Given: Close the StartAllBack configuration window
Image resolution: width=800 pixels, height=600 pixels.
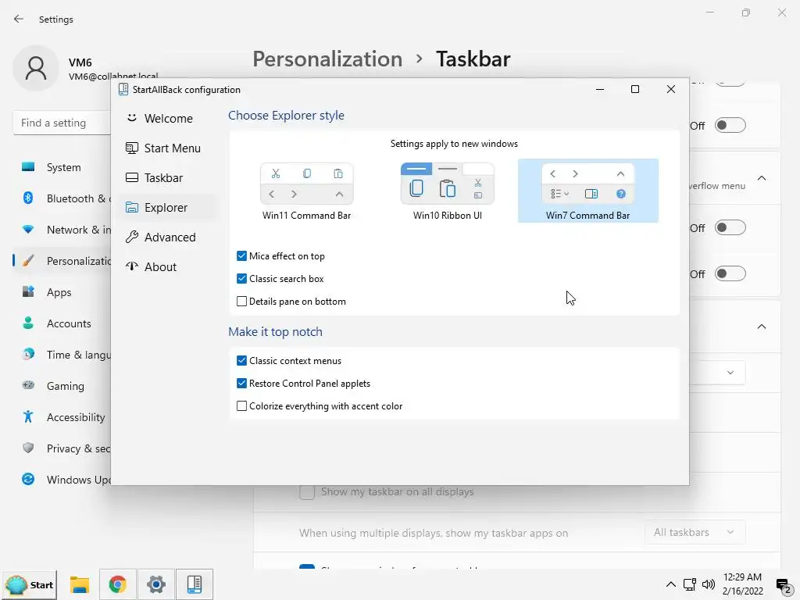Looking at the screenshot, I should coord(671,89).
